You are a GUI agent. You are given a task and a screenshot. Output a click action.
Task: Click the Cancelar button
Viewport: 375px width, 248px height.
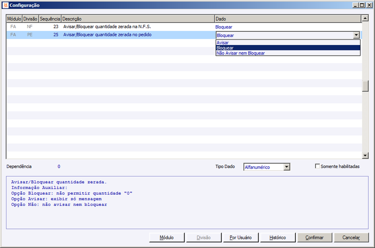click(x=351, y=238)
